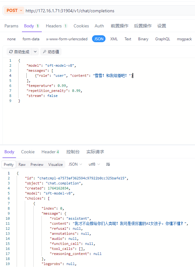
Task: Select x-www-form-urlencoded body type
Action: [67, 39]
